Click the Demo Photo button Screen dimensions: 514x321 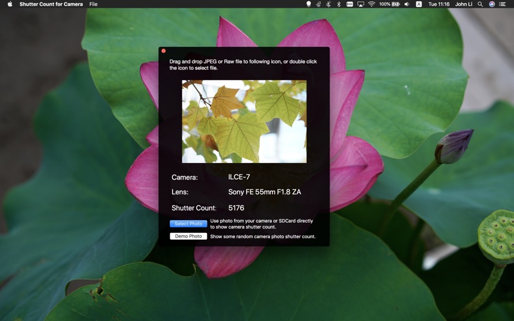tap(188, 236)
